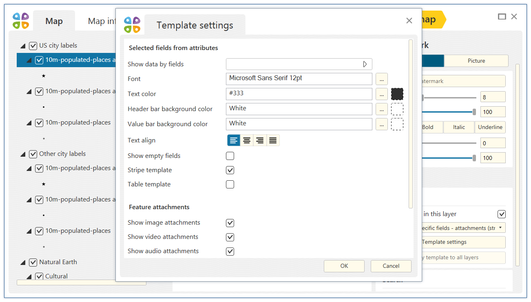531x302 pixels.
Task: Click the slider beside value 0
Action: coord(449,143)
